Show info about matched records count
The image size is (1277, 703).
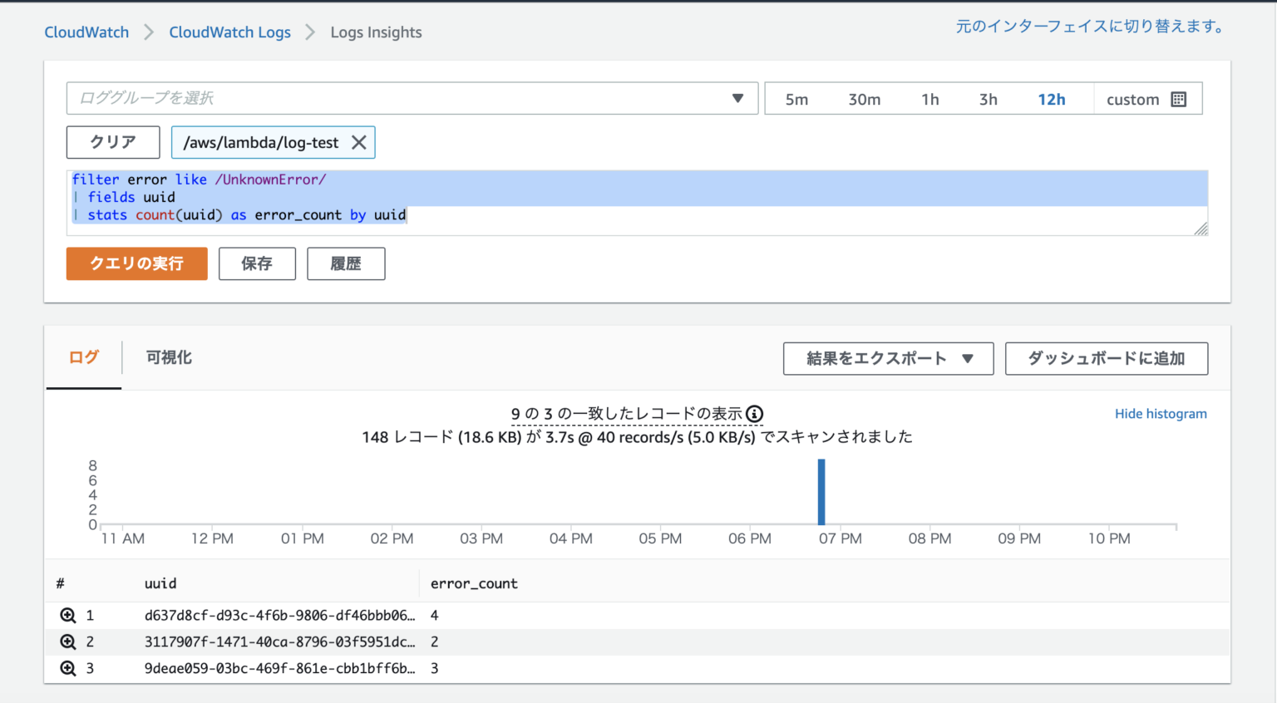(x=754, y=413)
